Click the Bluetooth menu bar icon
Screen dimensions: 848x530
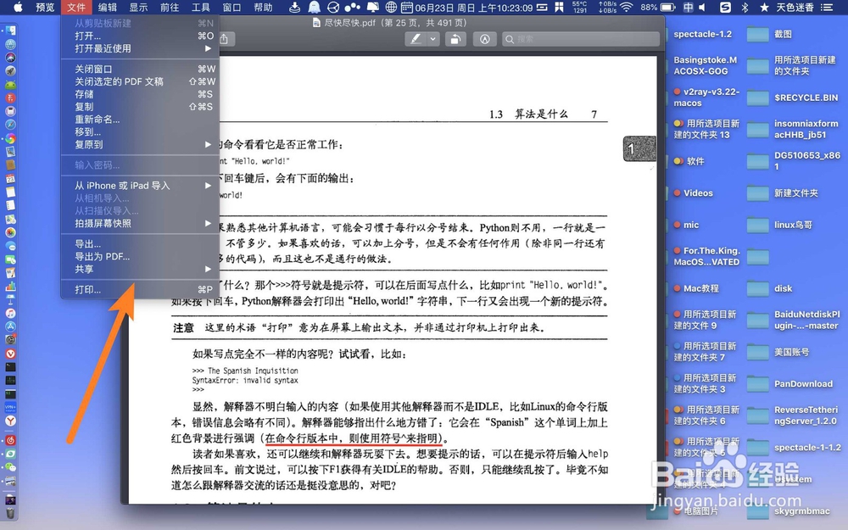[x=745, y=7]
